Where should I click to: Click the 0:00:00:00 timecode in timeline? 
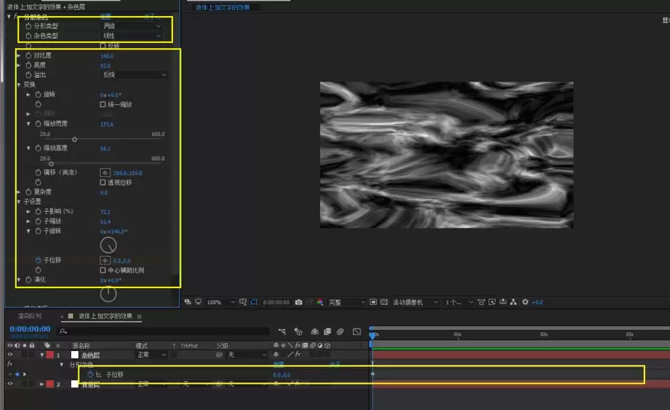[30, 329]
